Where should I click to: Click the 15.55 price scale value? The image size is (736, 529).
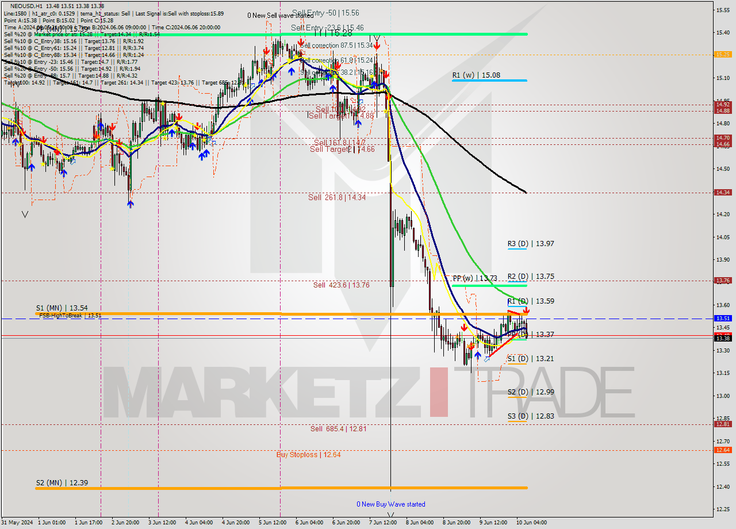(x=722, y=10)
